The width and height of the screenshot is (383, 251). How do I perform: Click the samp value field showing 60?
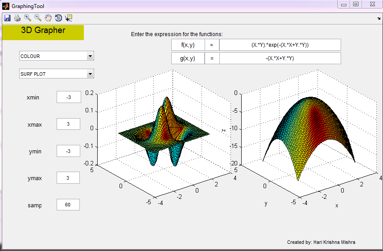pyautogui.click(x=68, y=205)
